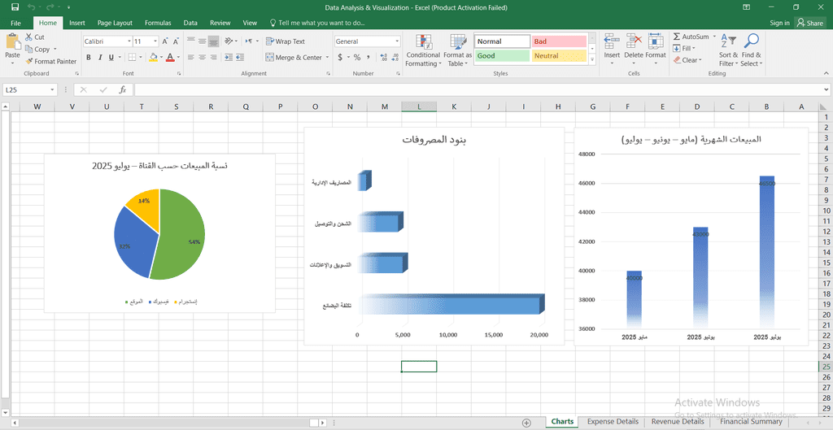The width and height of the screenshot is (833, 430).
Task: Click the Insert Function fx icon
Action: (x=123, y=90)
